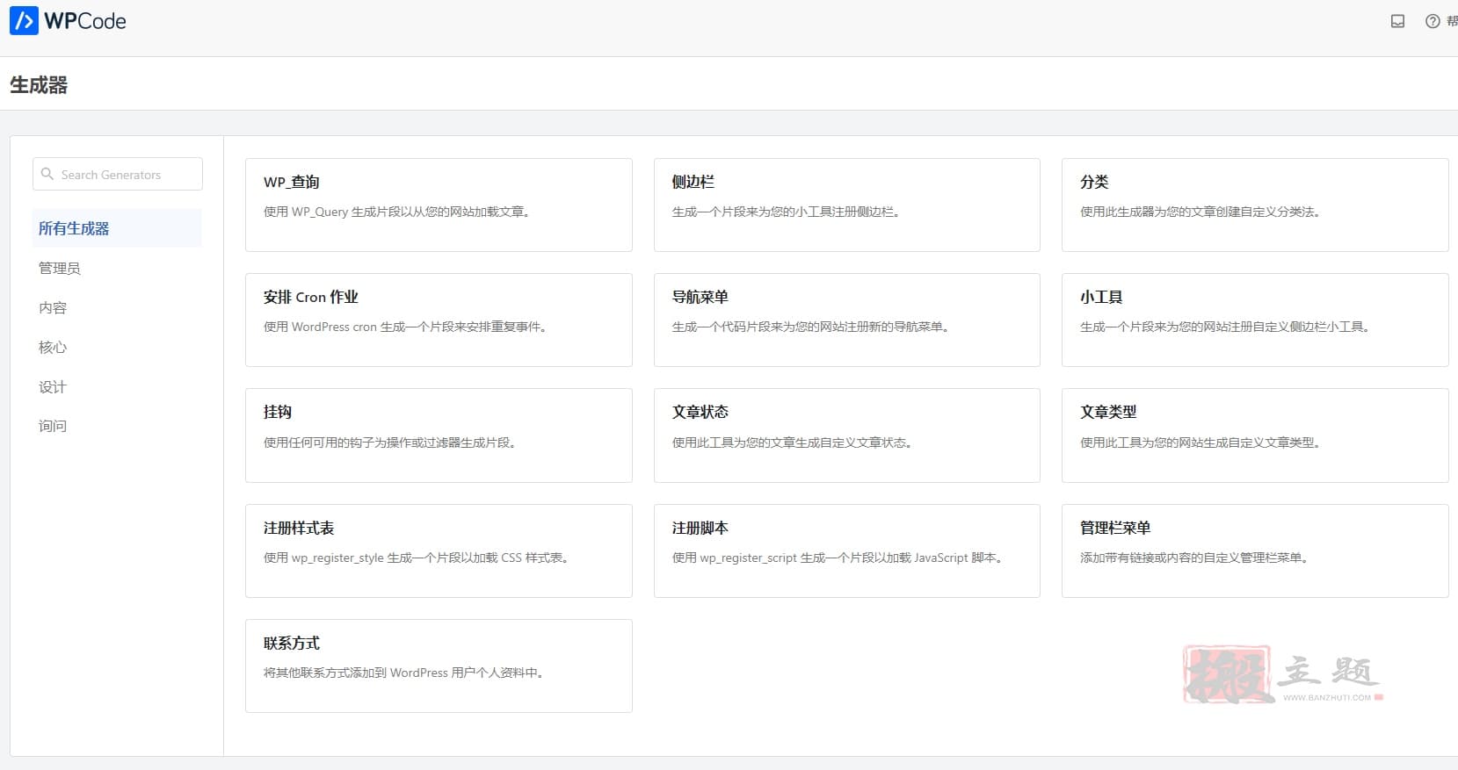The image size is (1458, 770).
Task: Click description '使用此工具为您的网站生成自定义文章类型。'
Action: (x=1200, y=443)
